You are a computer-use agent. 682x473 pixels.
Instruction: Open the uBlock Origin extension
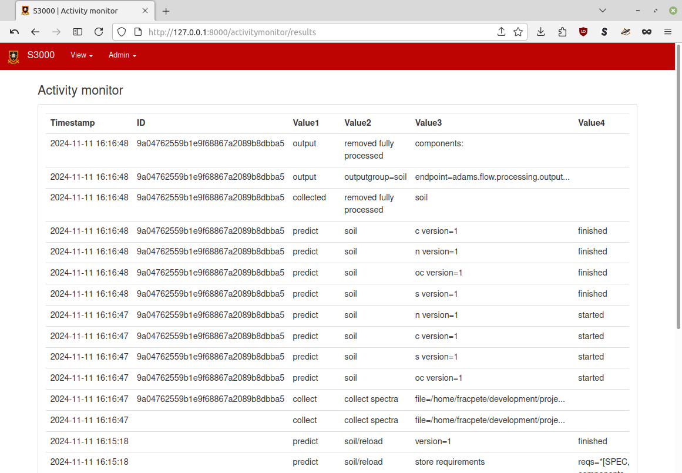click(583, 32)
